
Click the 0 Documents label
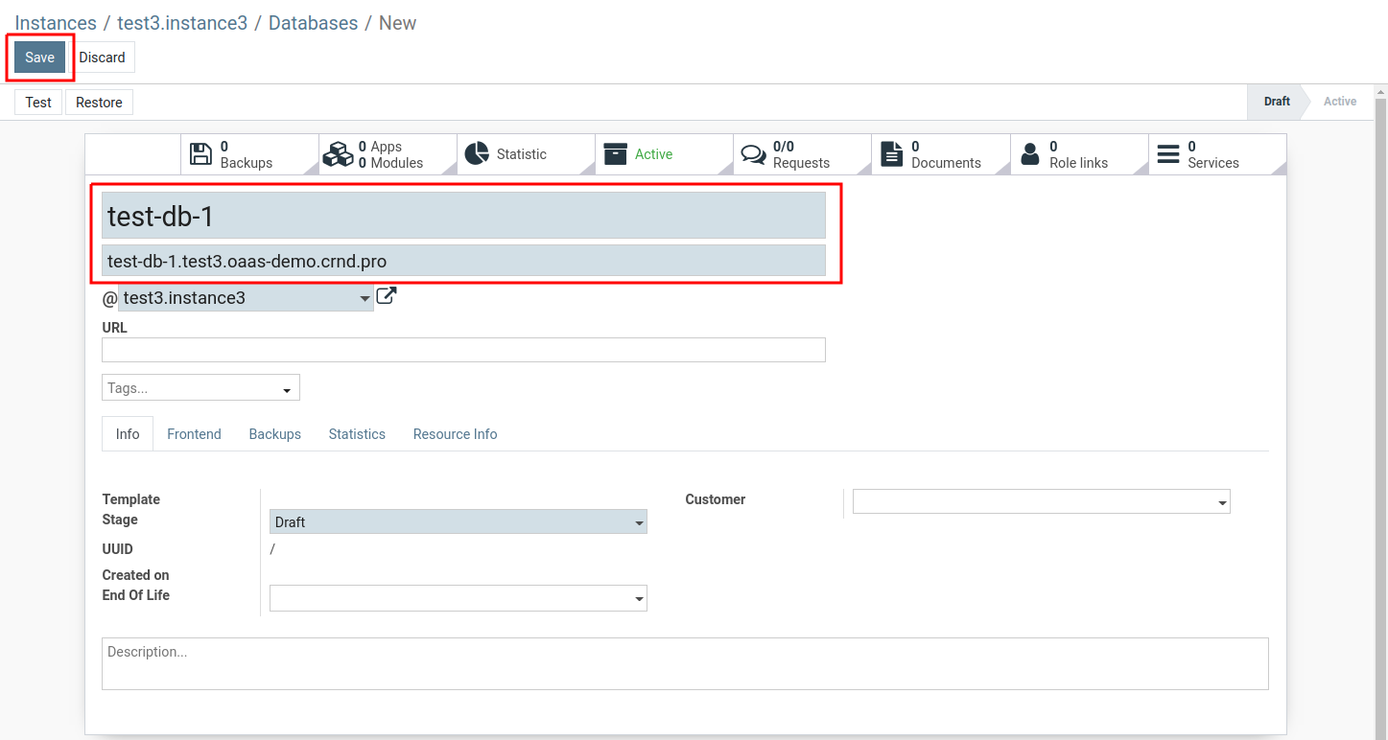pos(946,154)
